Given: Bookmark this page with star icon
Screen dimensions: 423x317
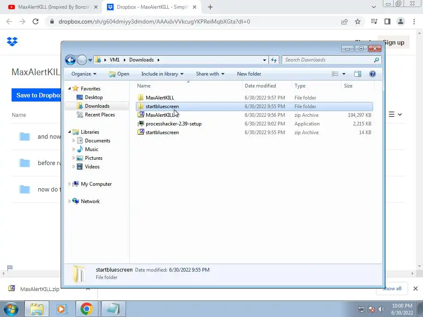Looking at the screenshot, I should point(358,21).
